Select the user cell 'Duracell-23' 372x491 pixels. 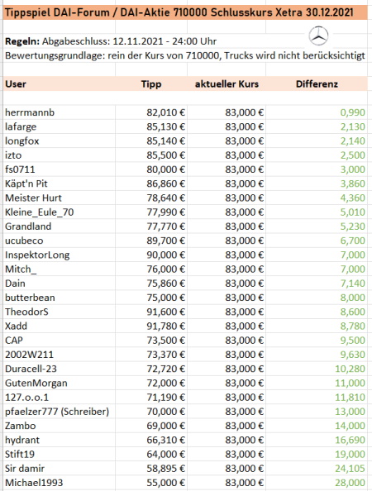click(x=31, y=369)
